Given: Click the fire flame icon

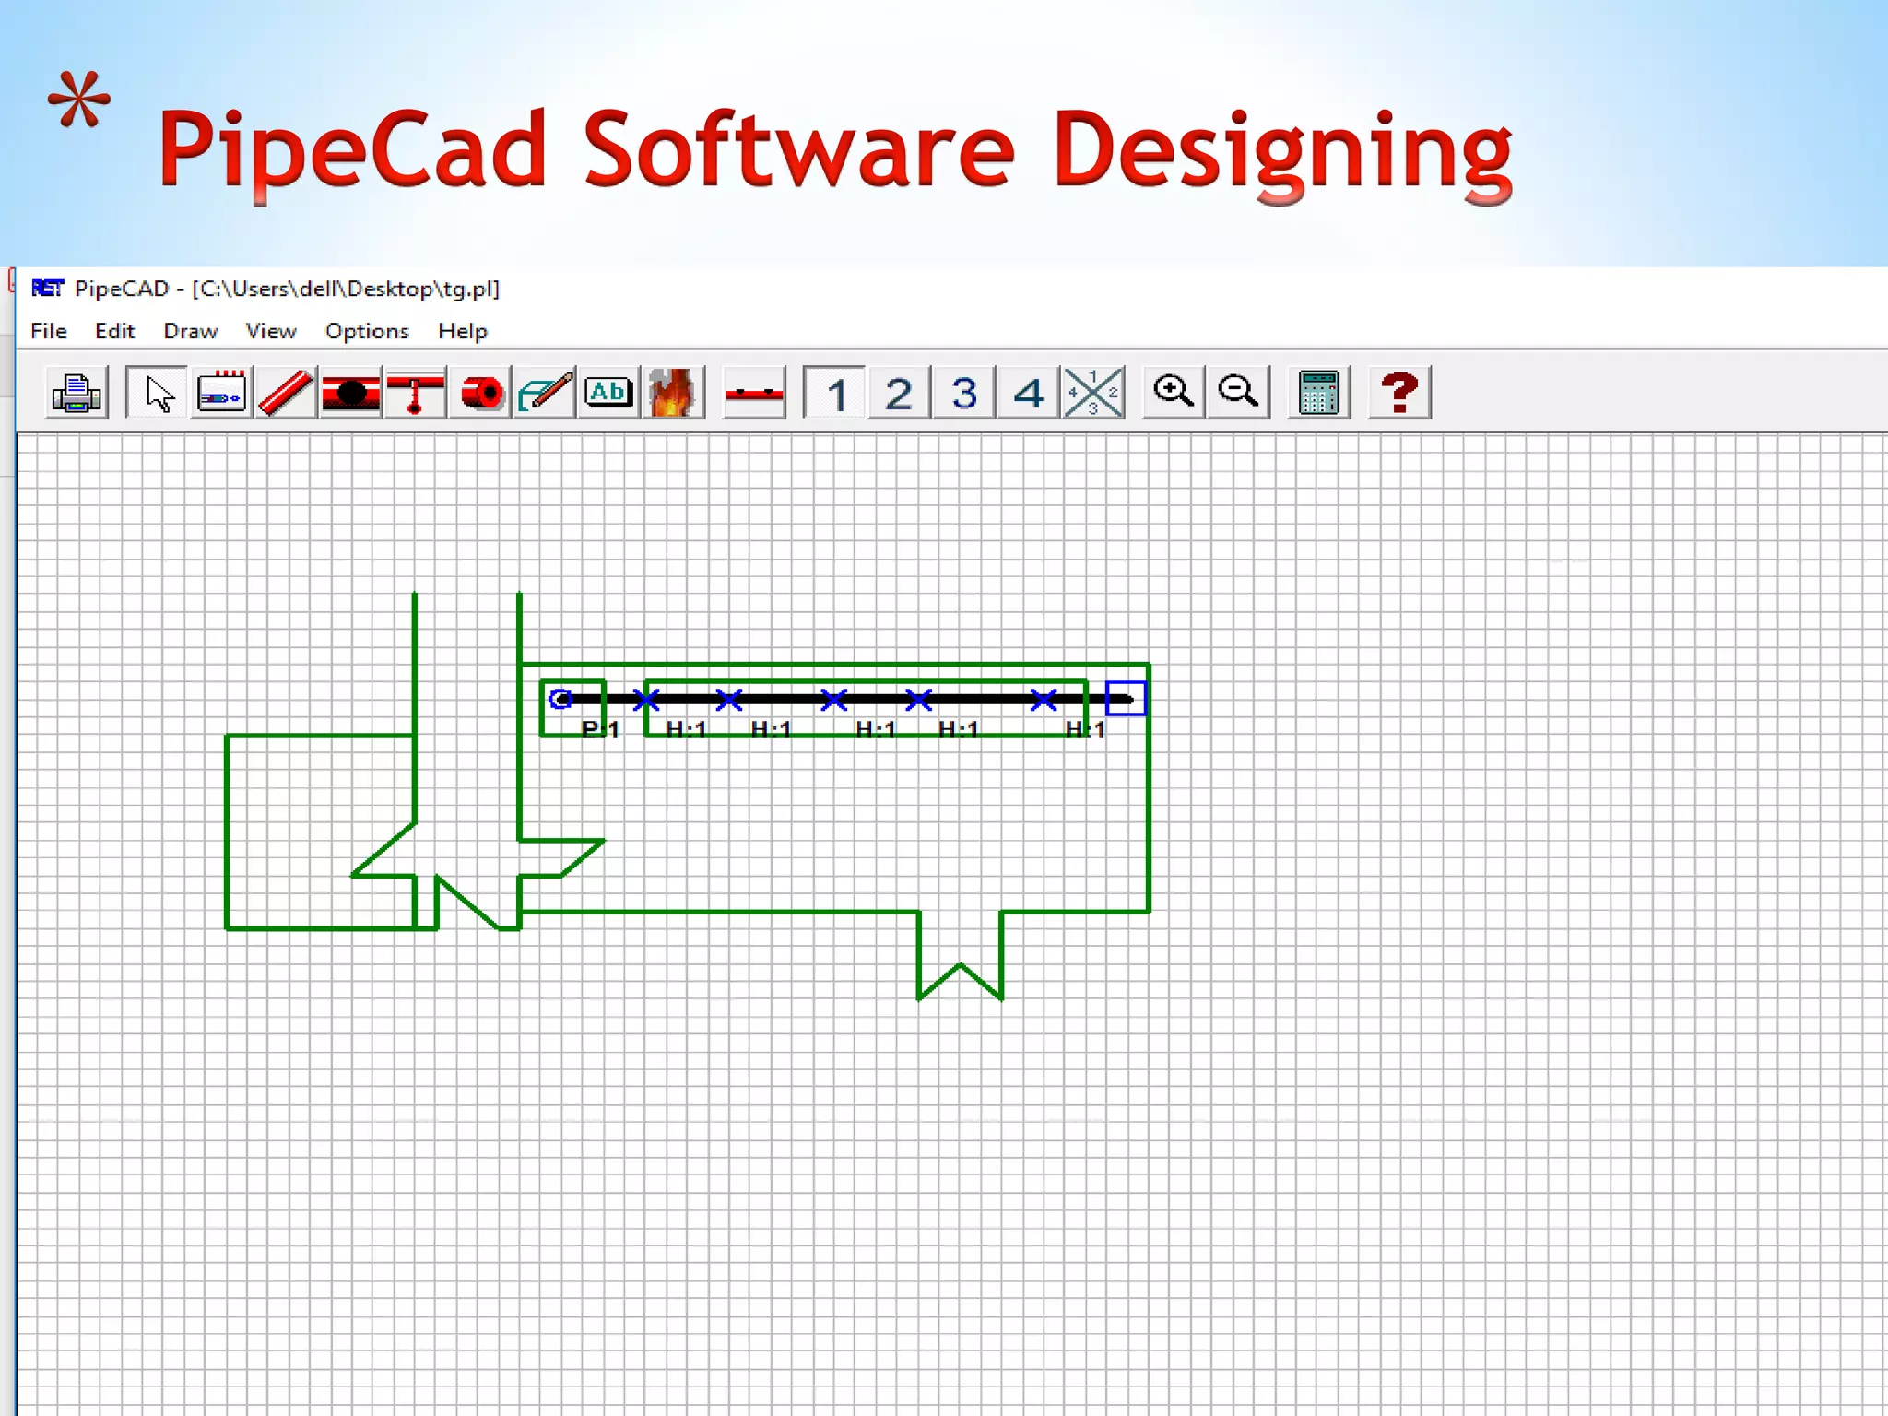Looking at the screenshot, I should pos(673,394).
